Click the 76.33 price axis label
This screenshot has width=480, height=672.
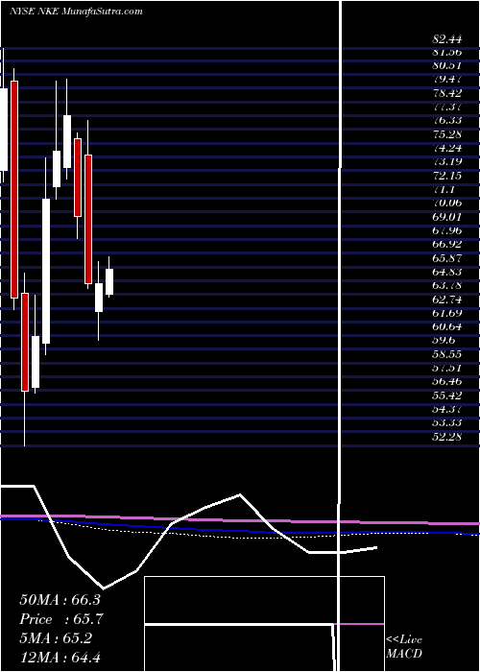(x=447, y=120)
